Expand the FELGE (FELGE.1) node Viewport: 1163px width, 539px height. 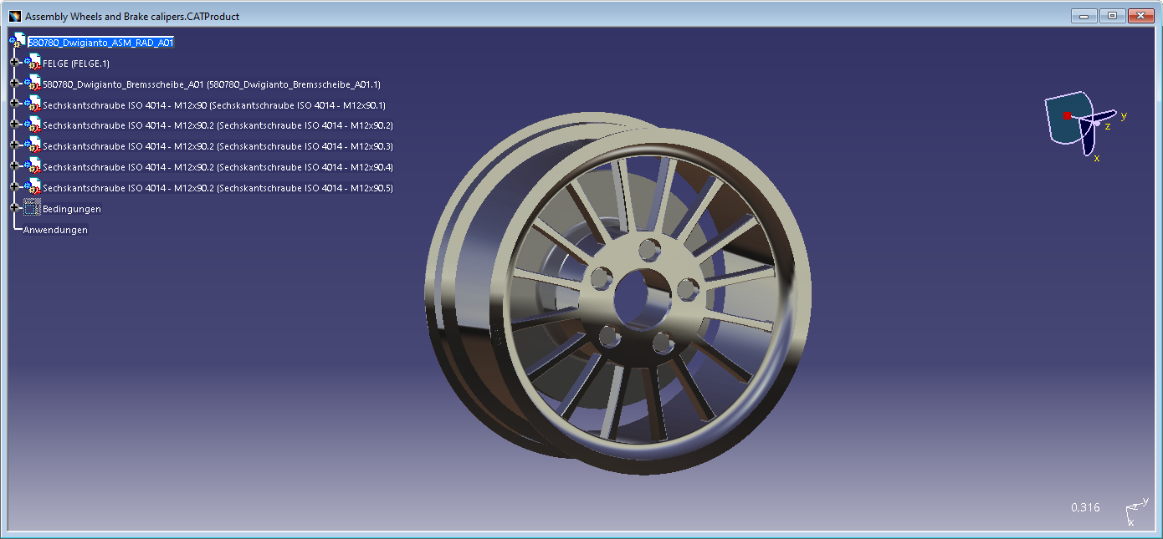tap(14, 63)
